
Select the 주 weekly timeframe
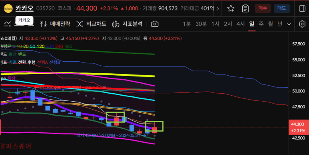coord(261,24)
